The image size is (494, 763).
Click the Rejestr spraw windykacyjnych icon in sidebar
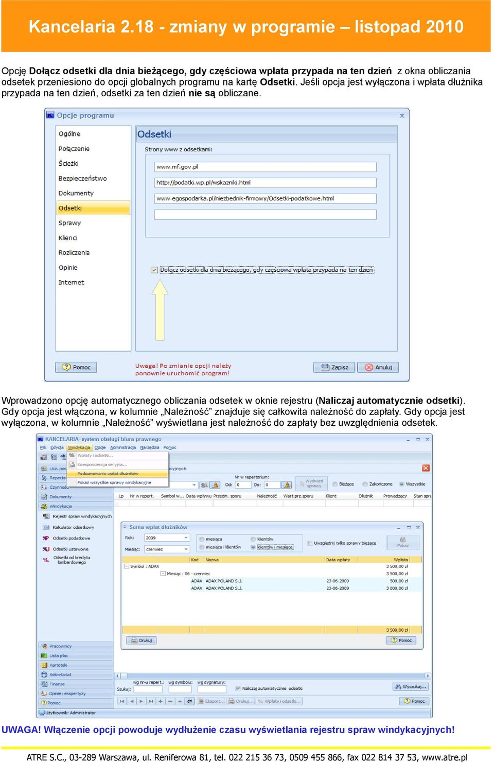coord(46,516)
